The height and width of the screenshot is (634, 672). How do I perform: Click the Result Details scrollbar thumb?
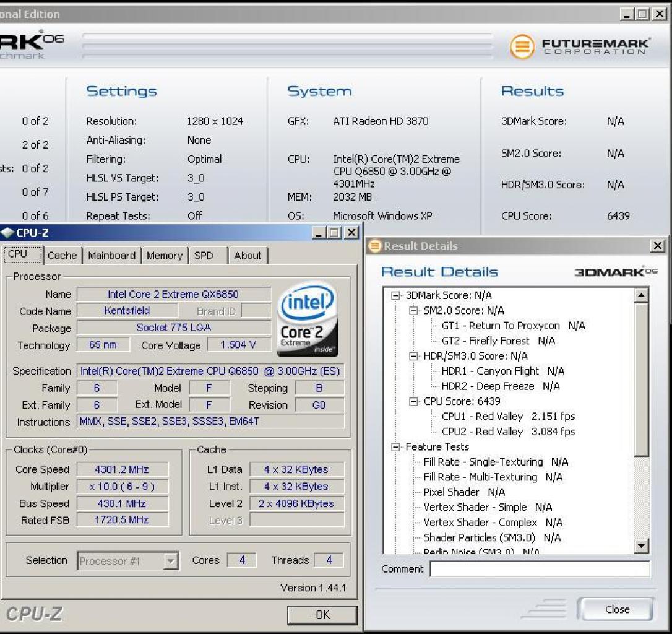pos(642,379)
